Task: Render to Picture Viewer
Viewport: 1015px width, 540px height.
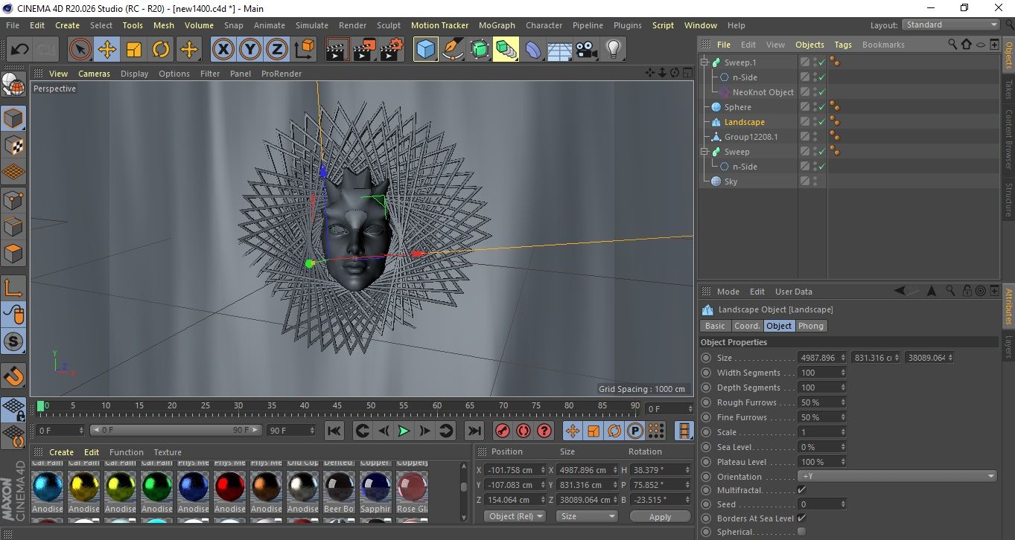Action: click(364, 50)
